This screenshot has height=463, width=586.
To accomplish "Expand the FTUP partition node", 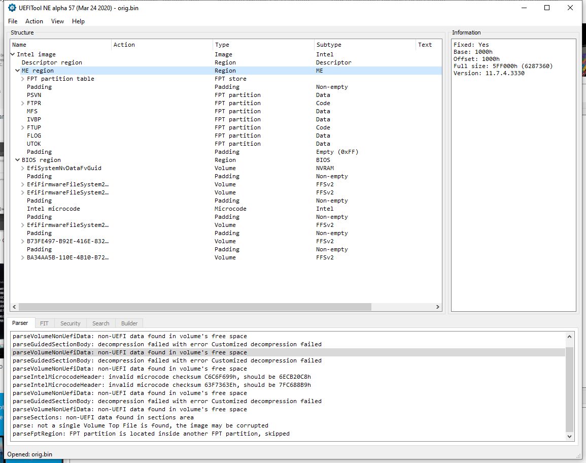I will click(23, 127).
